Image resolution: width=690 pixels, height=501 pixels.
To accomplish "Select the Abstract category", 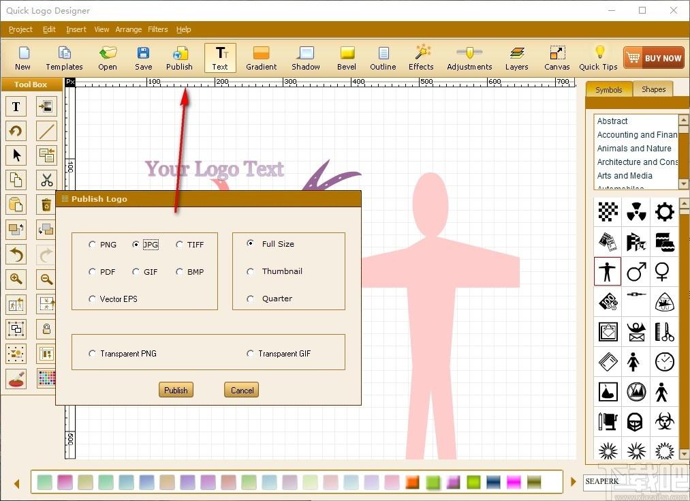I will click(612, 121).
